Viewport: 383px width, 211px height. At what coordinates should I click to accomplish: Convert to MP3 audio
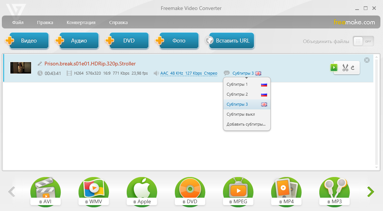334,191
